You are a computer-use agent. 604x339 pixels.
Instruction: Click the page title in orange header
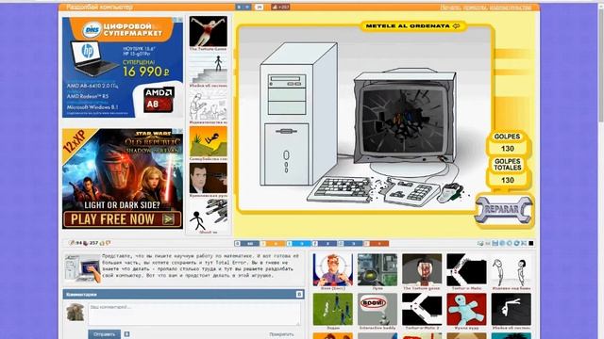[99, 8]
